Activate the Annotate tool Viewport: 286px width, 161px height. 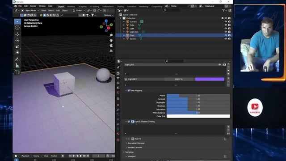17,59
